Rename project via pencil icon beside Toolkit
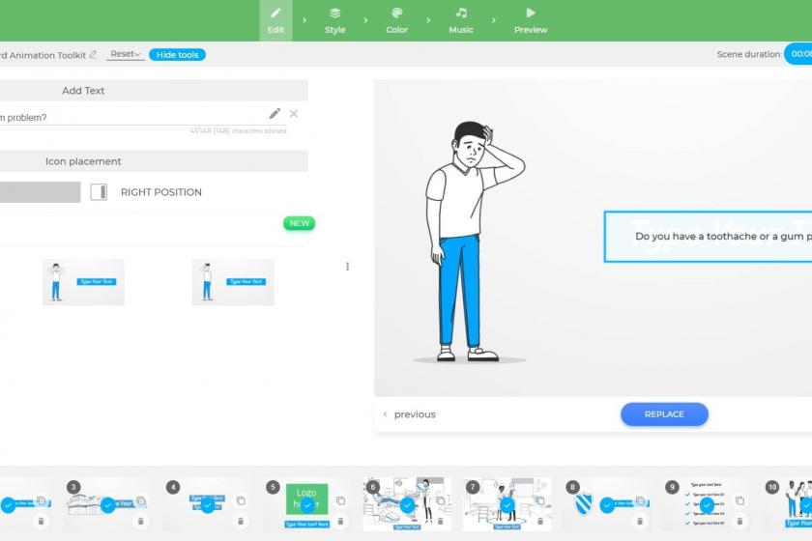 (93, 55)
